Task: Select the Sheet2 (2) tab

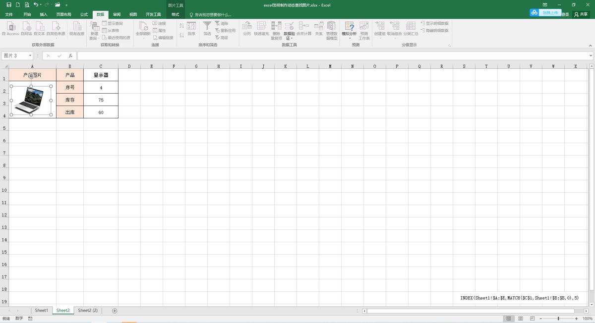Action: pos(88,311)
